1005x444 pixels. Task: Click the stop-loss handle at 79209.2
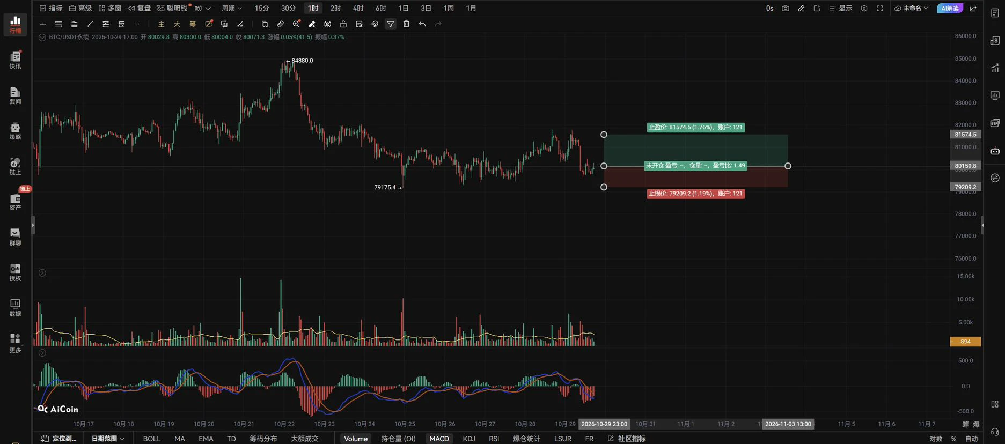point(604,187)
